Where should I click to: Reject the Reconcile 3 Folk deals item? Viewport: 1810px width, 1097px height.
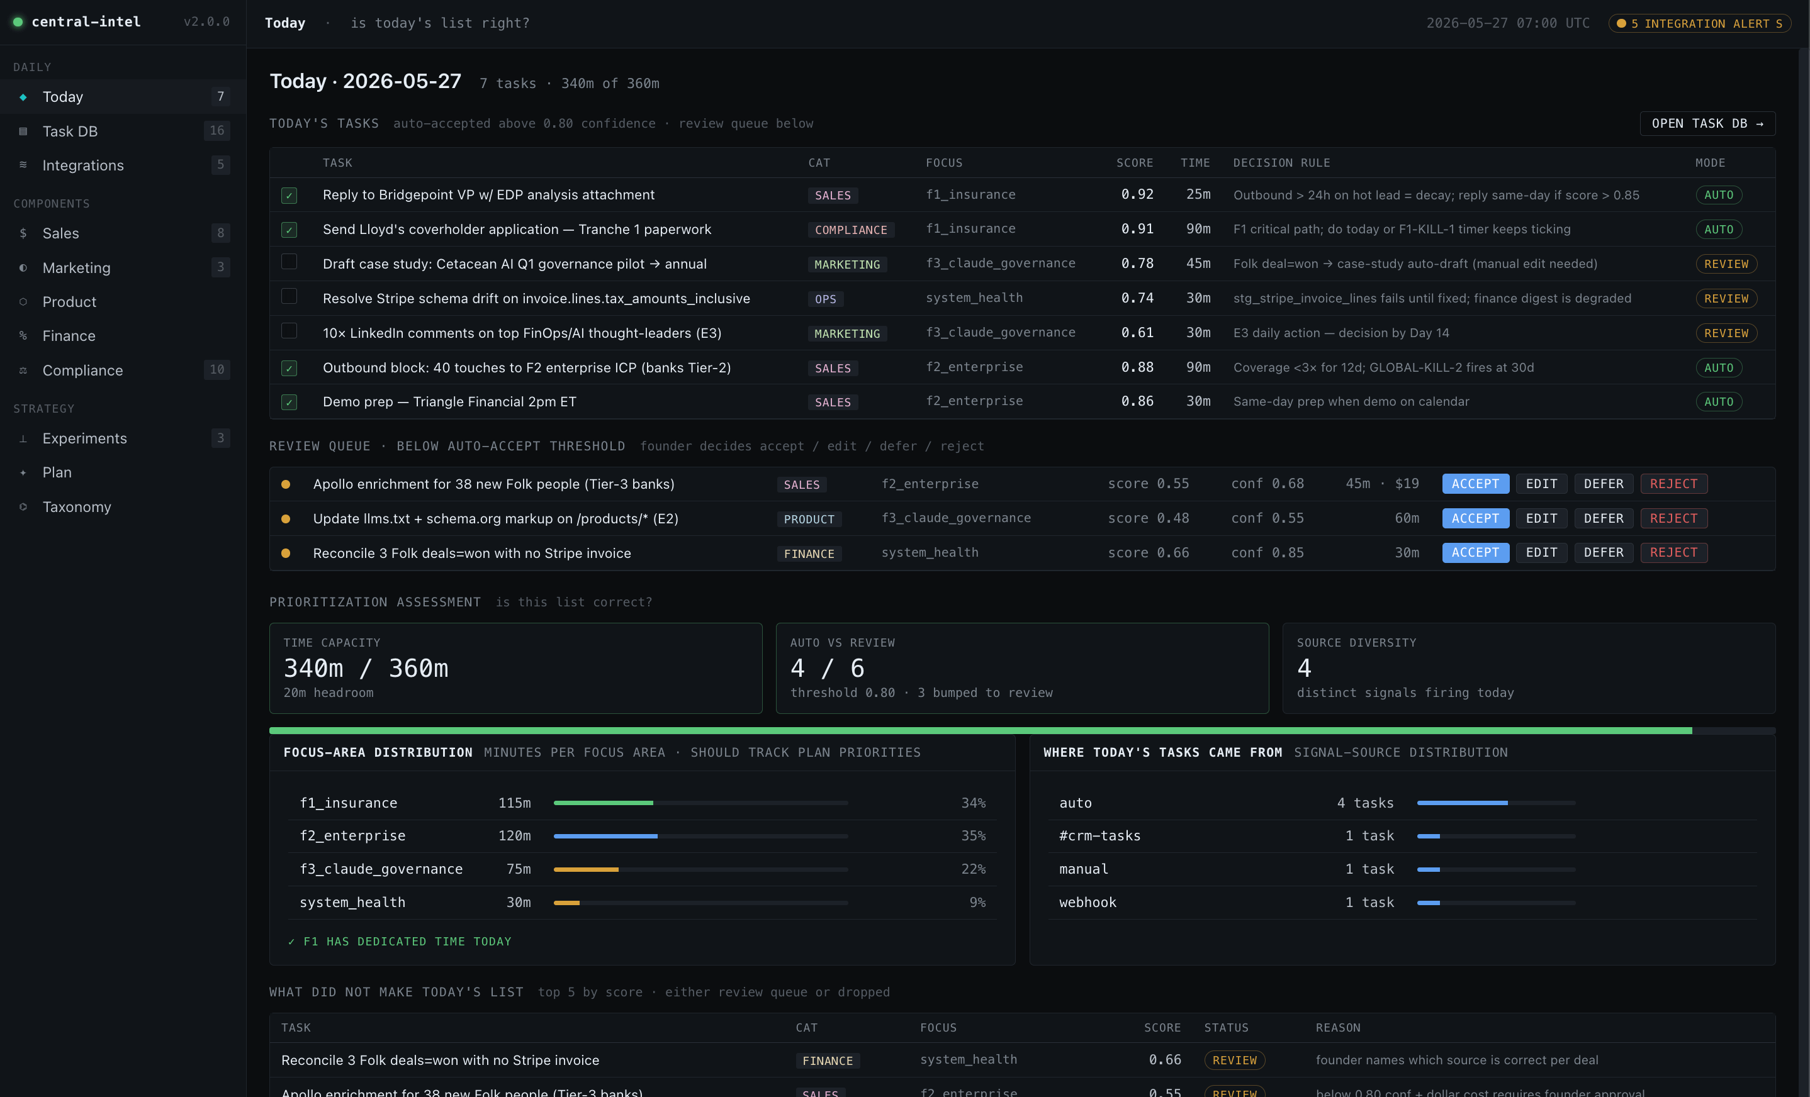[1673, 552]
